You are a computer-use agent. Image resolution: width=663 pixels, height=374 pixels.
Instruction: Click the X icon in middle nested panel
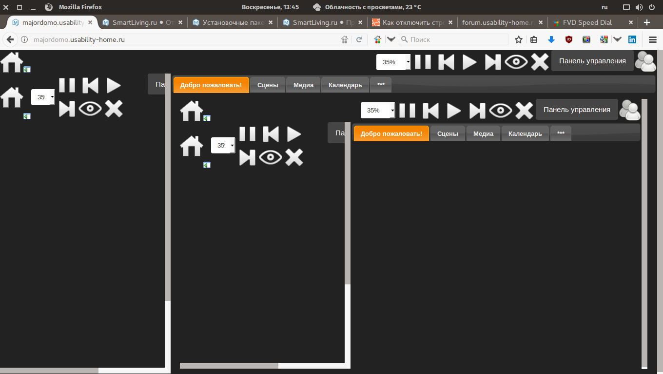(x=294, y=157)
